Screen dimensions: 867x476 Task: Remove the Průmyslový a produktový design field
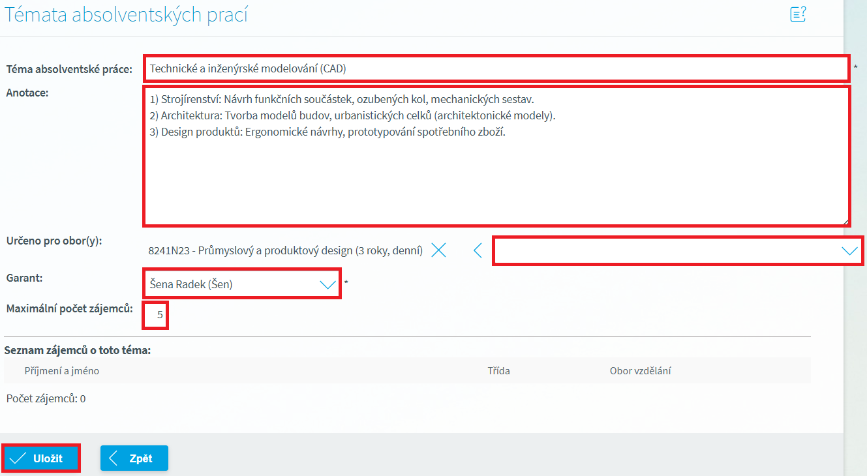pos(438,250)
